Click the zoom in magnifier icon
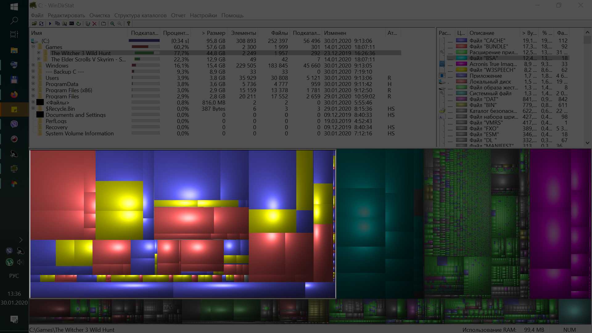This screenshot has height=333, width=592. 113,23
